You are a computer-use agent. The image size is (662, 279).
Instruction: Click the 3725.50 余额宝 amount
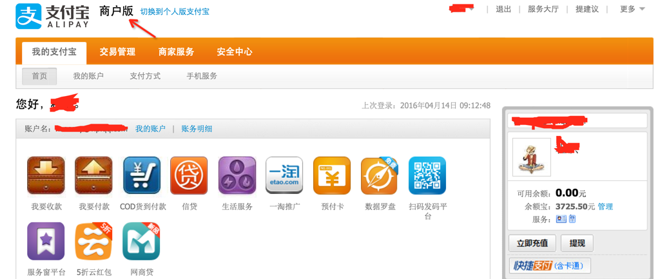tap(571, 207)
